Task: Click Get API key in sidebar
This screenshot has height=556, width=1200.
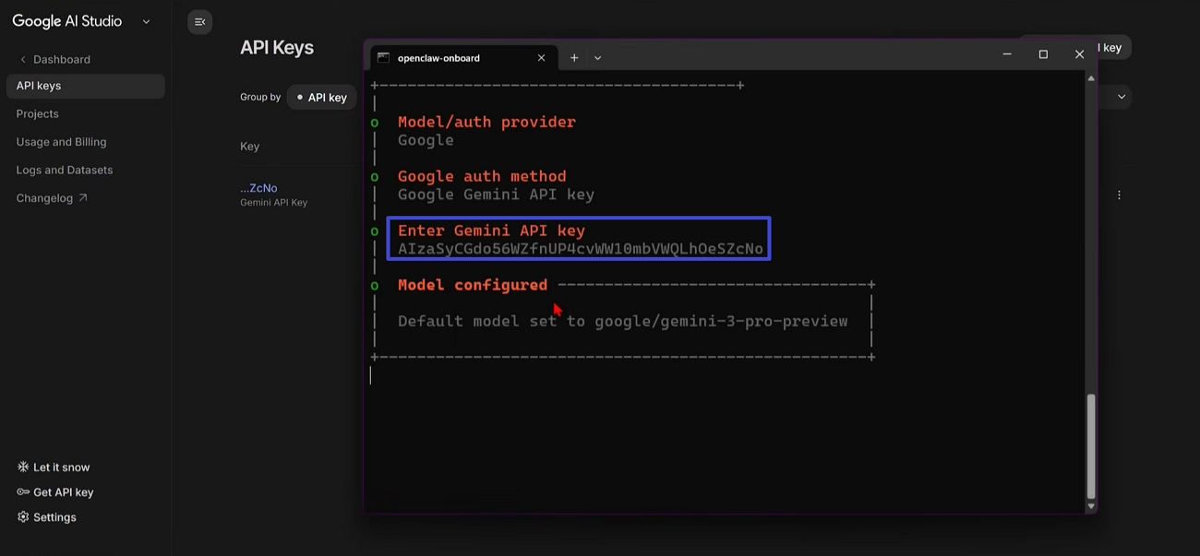Action: pyautogui.click(x=55, y=492)
